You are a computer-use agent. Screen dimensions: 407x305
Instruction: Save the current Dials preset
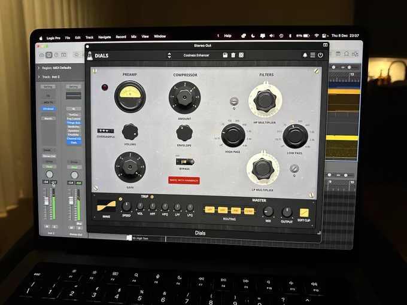pos(225,55)
